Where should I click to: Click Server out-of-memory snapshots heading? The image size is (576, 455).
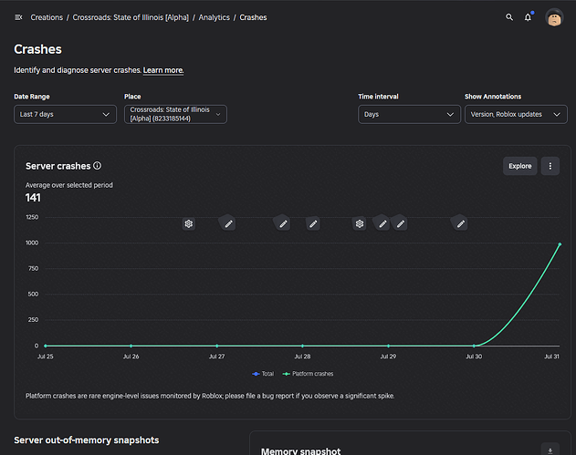tap(87, 440)
